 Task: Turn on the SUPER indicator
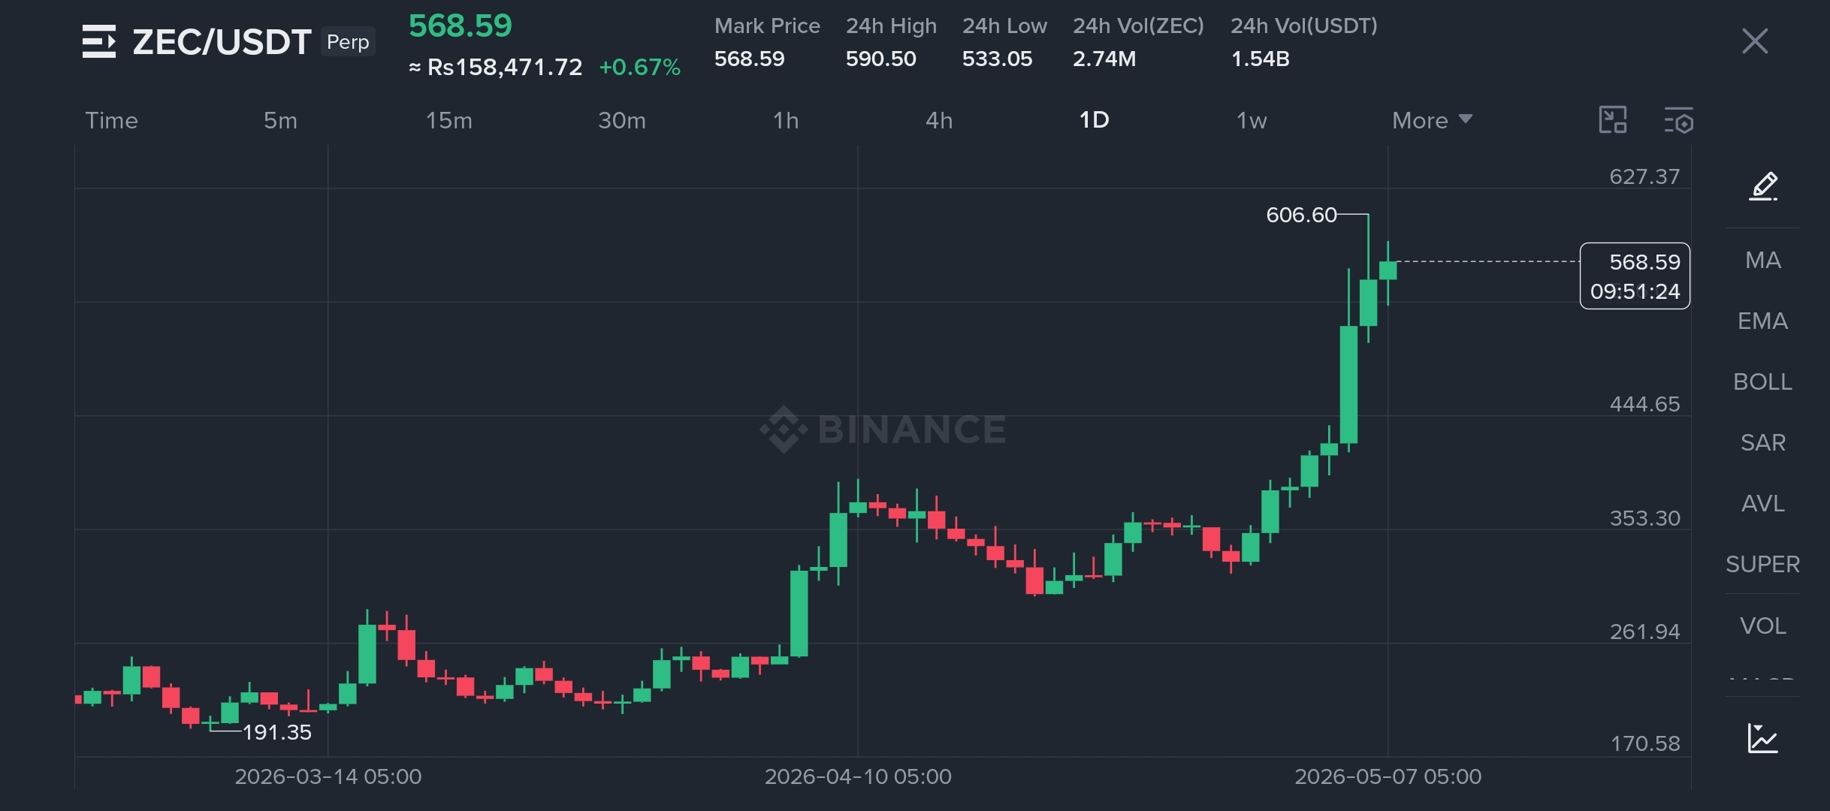(x=1762, y=565)
